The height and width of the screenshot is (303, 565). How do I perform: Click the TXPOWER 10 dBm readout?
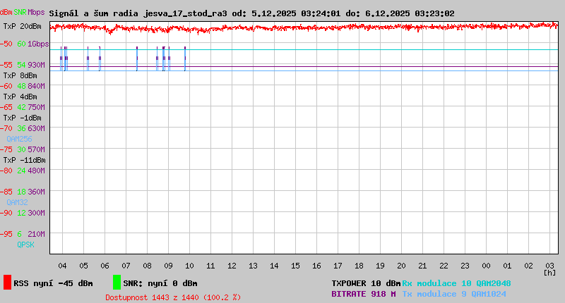(x=366, y=283)
